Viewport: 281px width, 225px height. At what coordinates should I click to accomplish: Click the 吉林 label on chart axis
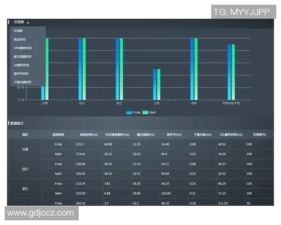[194, 103]
